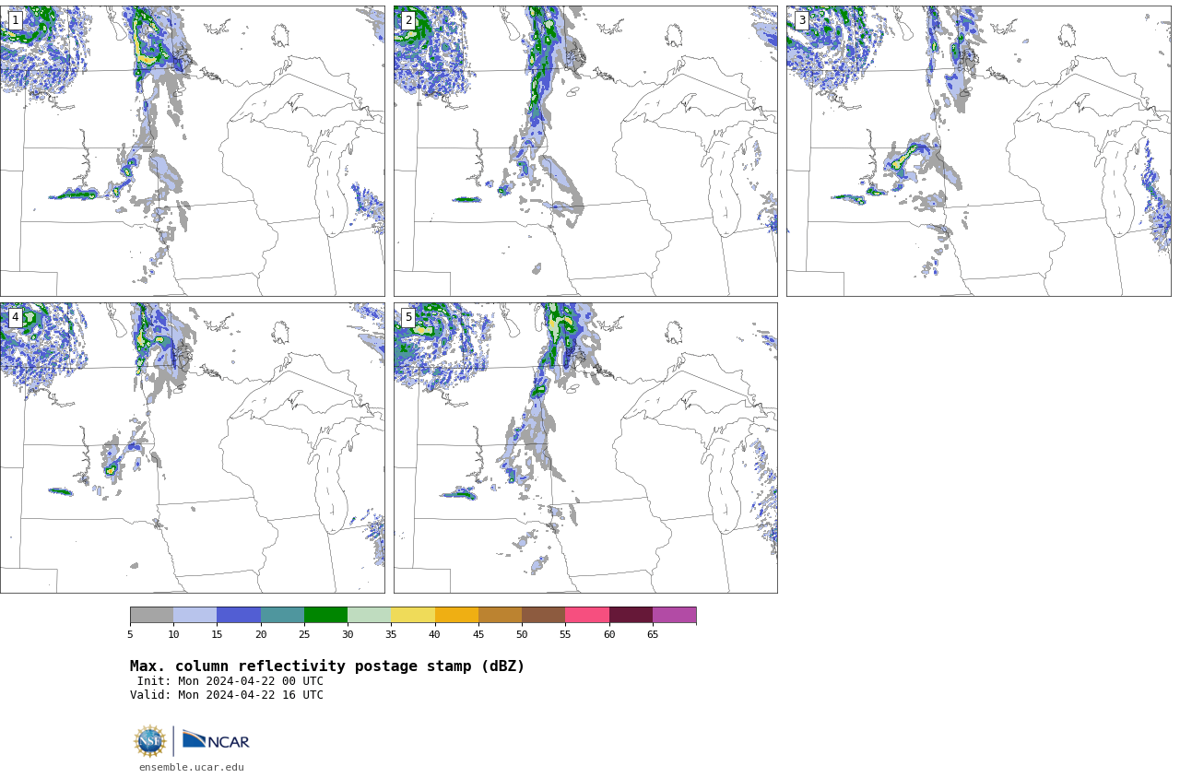
Task: Open ensemble member 3 reflectivity map
Action: coord(979,151)
